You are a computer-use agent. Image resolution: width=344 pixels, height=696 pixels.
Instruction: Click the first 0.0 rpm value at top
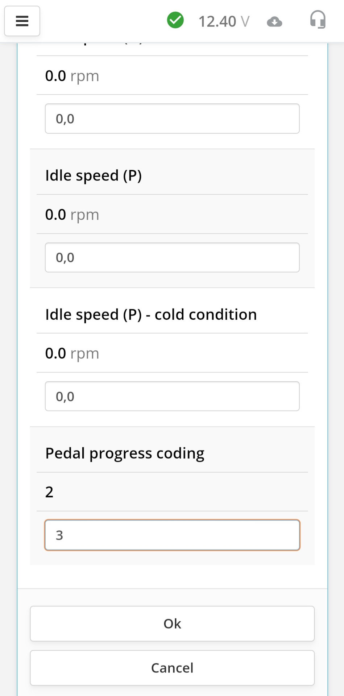[72, 76]
